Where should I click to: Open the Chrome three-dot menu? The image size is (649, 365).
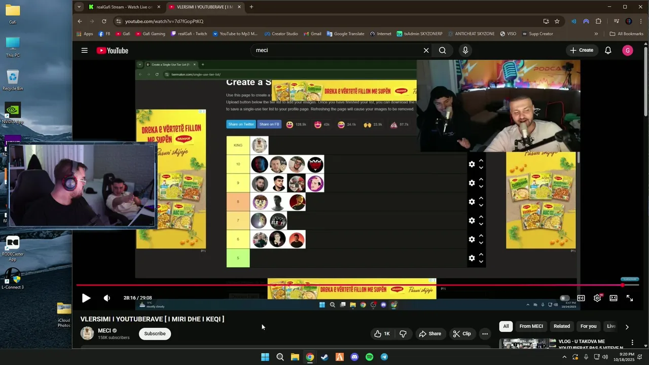(641, 21)
